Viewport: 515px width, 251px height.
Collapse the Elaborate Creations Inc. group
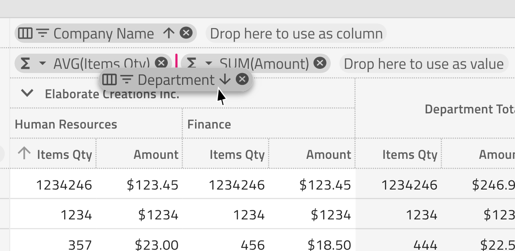point(28,93)
